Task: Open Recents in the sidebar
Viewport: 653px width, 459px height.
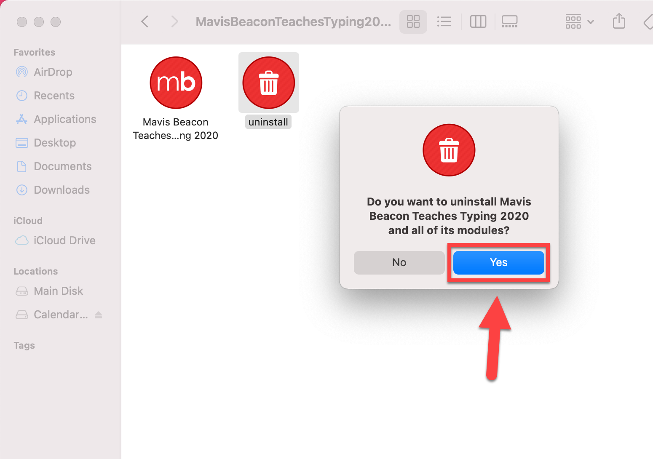Action: [45, 96]
